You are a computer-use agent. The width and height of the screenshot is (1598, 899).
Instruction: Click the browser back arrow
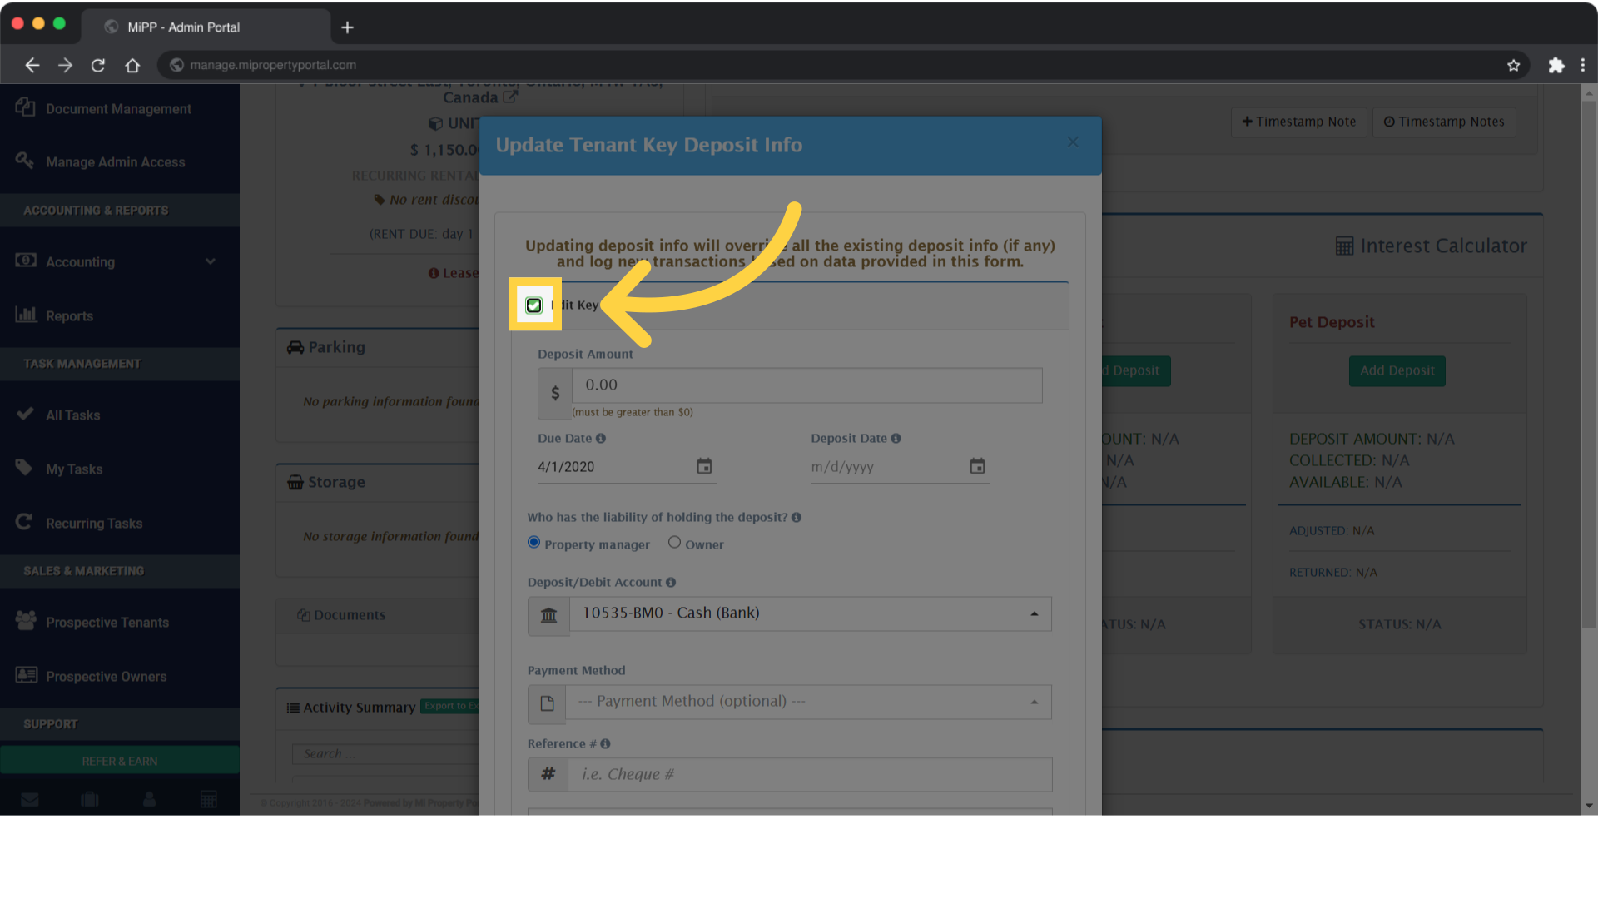(x=32, y=65)
